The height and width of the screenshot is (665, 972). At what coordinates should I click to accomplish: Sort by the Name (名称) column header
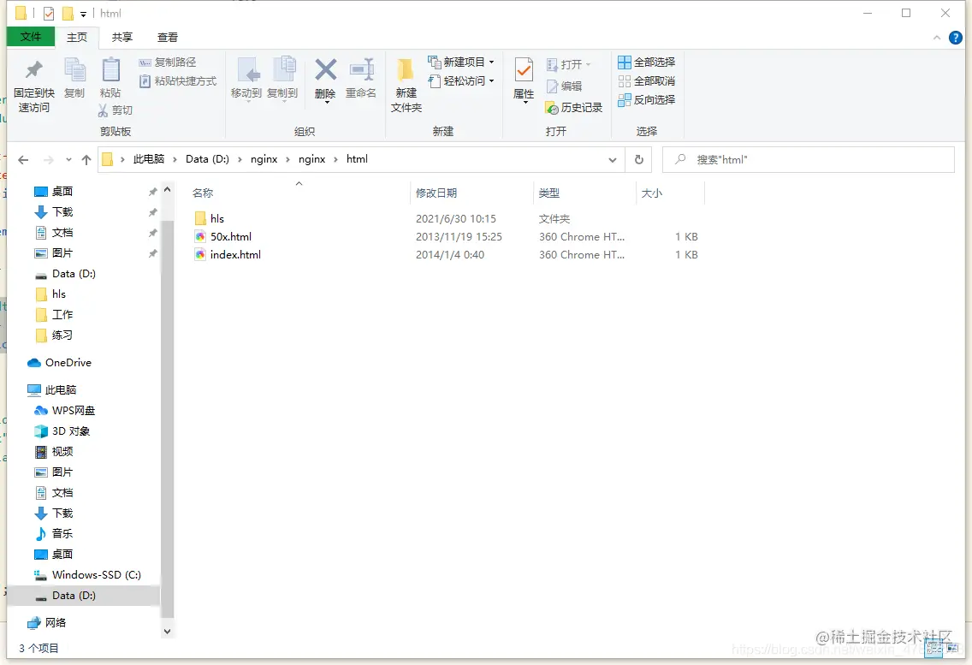coord(202,193)
